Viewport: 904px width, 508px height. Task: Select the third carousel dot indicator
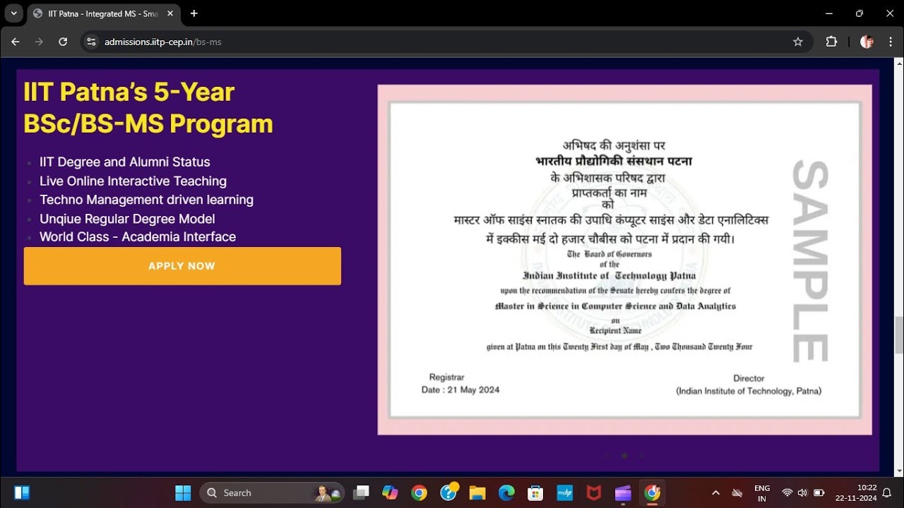pyautogui.click(x=641, y=456)
